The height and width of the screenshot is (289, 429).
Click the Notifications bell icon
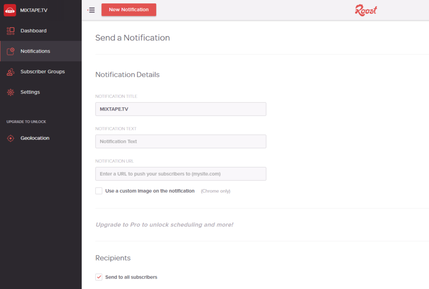[10, 51]
